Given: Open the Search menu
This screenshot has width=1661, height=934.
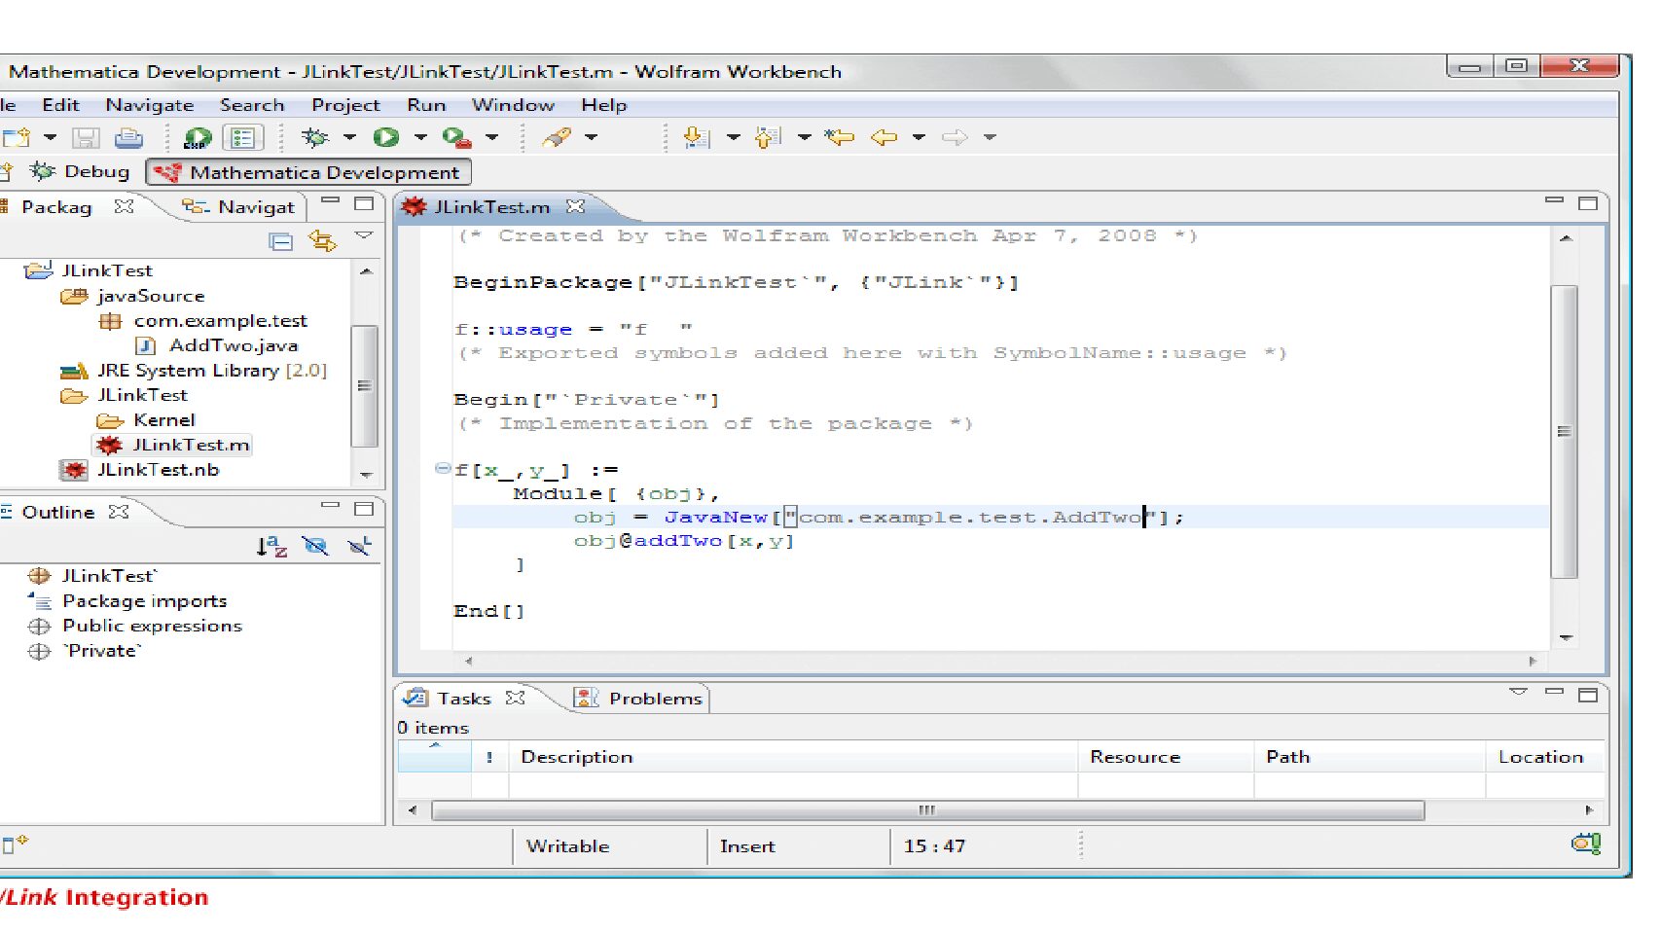Looking at the screenshot, I should 252,105.
